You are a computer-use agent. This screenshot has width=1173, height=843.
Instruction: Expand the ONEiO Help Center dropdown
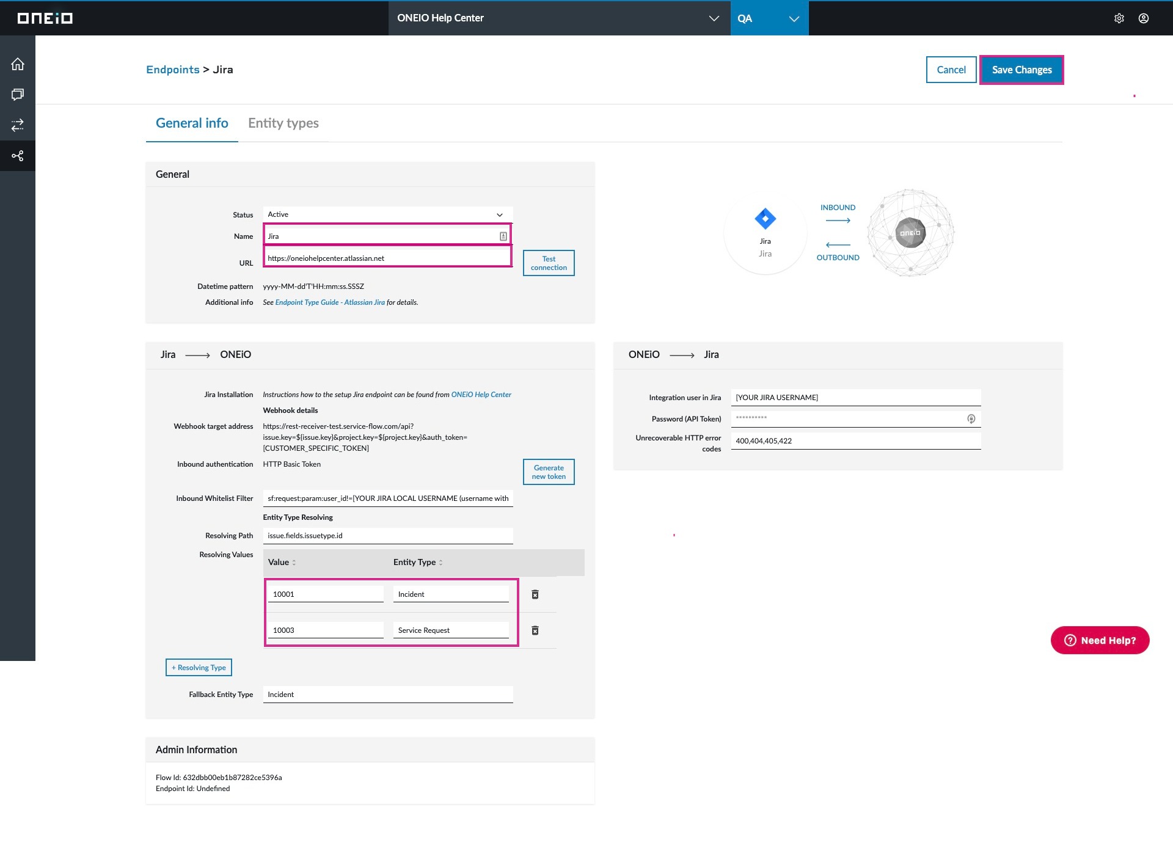tap(559, 18)
